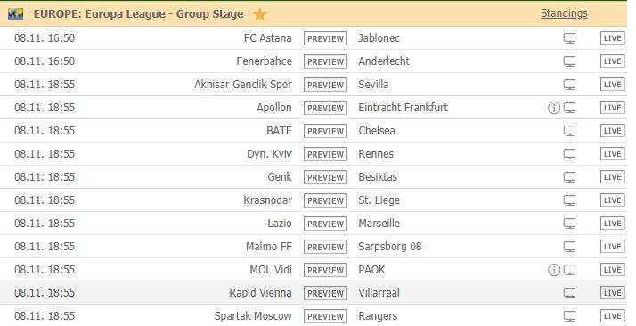Image resolution: width=636 pixels, height=326 pixels.
Task: Click the Chelsea team name
Action: click(x=377, y=131)
